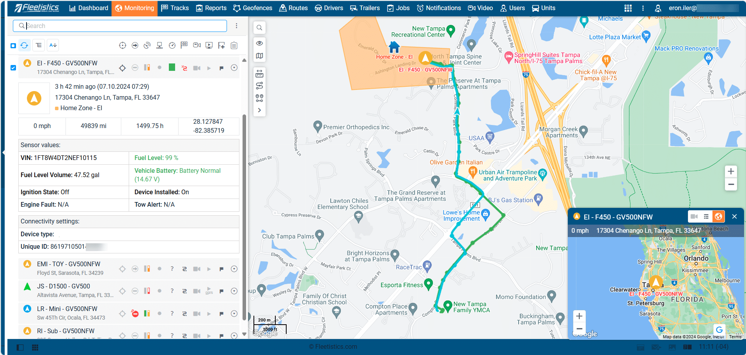Zoom in on the EI - F450 mini map

pyautogui.click(x=579, y=316)
